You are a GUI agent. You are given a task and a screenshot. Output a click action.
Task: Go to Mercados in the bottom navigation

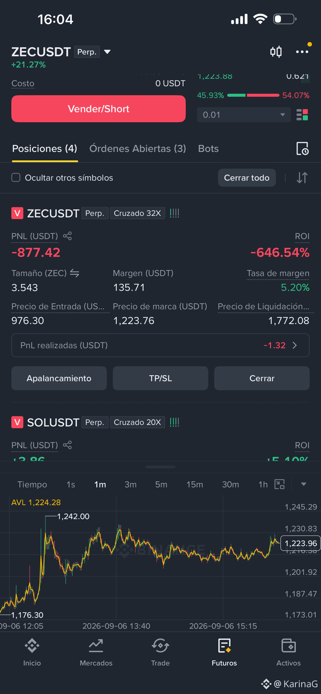96,652
